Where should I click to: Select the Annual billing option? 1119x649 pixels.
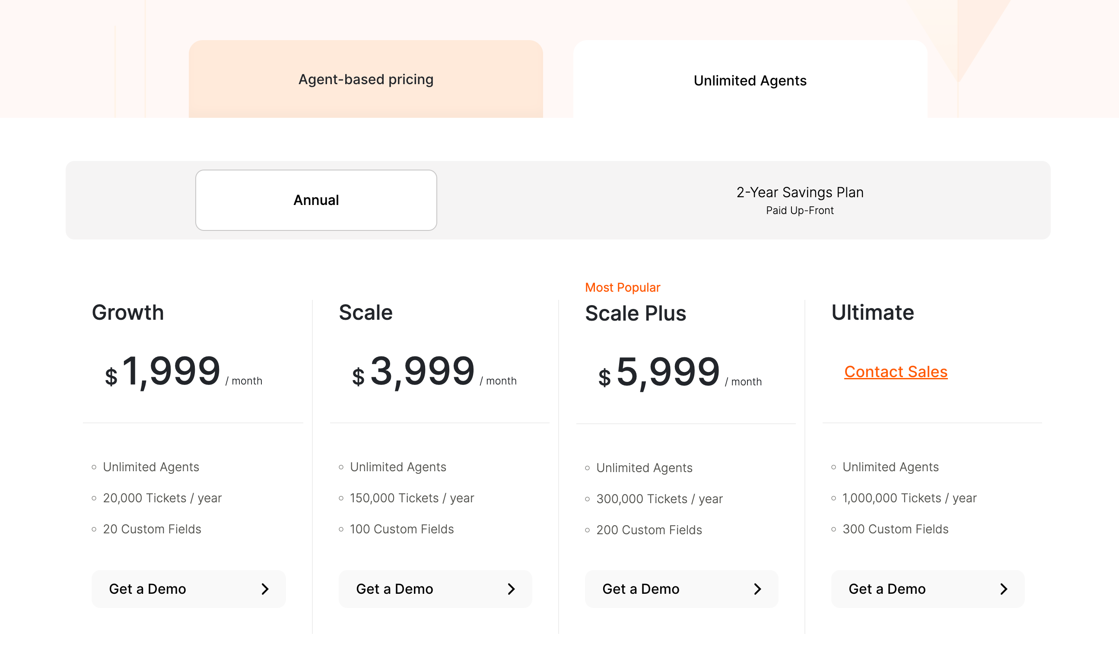(x=316, y=200)
